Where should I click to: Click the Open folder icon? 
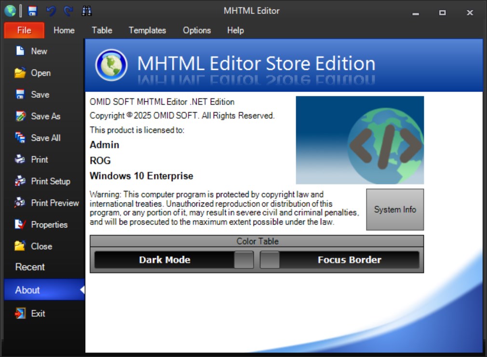(20, 73)
